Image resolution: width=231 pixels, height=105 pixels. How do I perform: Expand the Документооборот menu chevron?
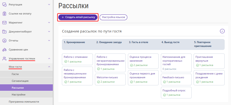pos(49,32)
